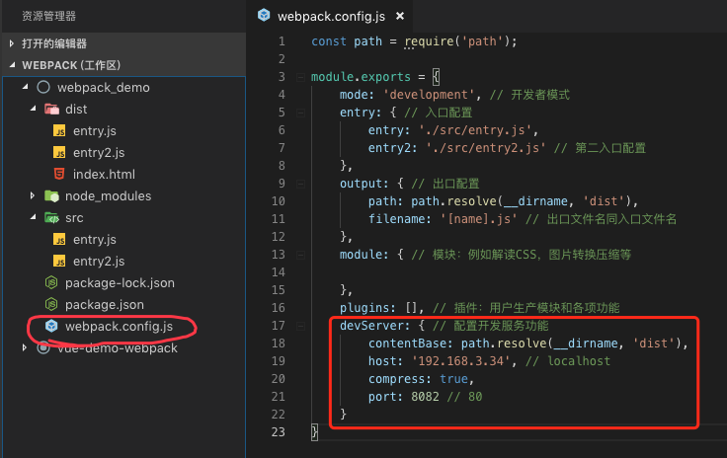Click line number 23 in the gutter
The image size is (727, 458).
(x=279, y=432)
